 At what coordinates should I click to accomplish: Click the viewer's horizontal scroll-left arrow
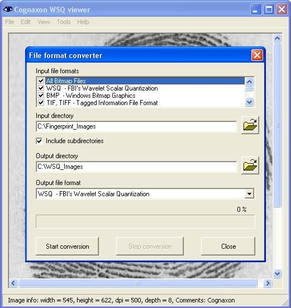click(13, 283)
